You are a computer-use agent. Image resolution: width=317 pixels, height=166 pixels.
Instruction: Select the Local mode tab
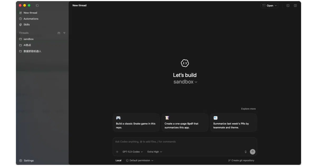[118, 160]
